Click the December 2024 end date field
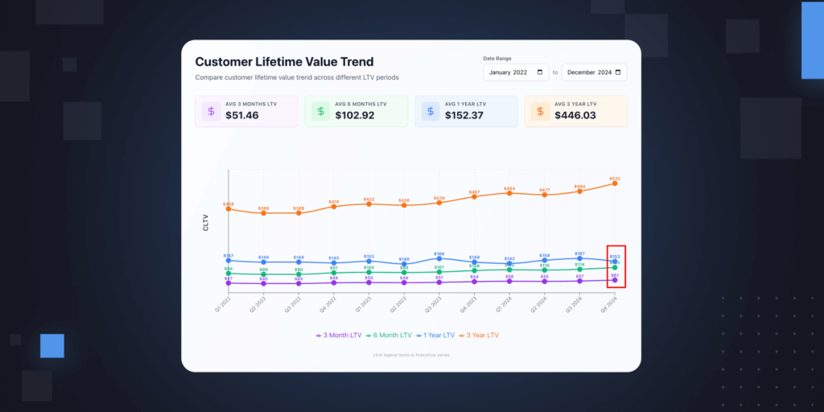The width and height of the screenshot is (824, 412). pos(594,72)
